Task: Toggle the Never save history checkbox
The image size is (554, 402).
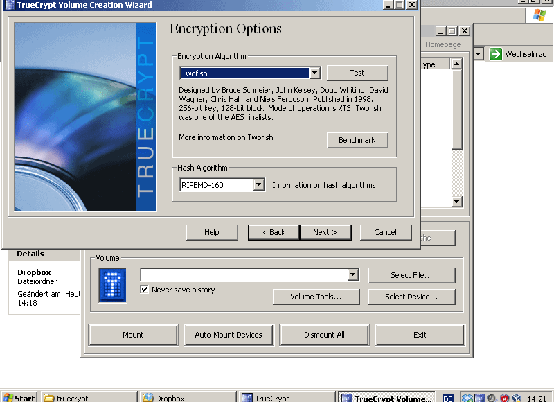Action: tap(144, 290)
